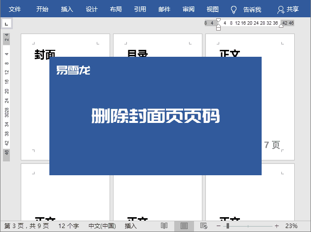
Task: Click the right indent marker on ruler
Action: tap(281, 26)
